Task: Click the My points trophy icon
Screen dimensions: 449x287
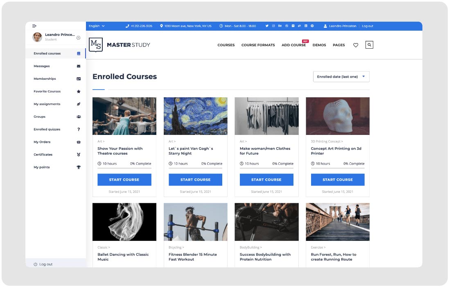Action: coord(79,167)
